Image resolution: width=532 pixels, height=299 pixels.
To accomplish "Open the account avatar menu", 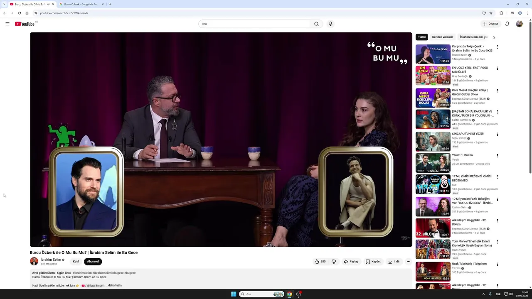I will click(x=519, y=24).
